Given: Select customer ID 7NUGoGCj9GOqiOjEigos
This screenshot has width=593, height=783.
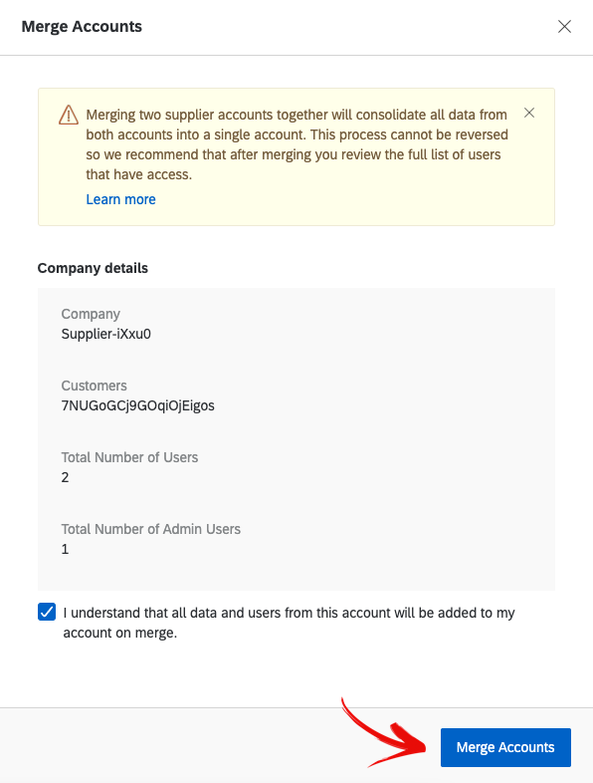Looking at the screenshot, I should (x=138, y=405).
